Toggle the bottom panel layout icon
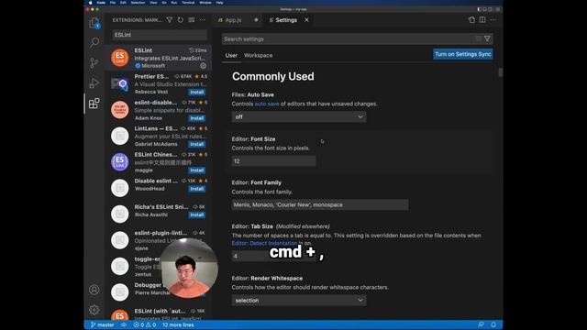The width and height of the screenshot is (587, 330). [x=485, y=9]
